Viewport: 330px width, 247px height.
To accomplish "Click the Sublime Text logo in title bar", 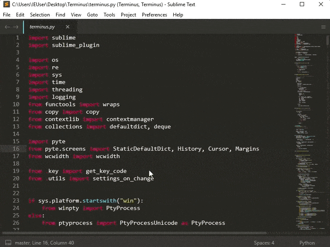I will [x=6, y=5].
